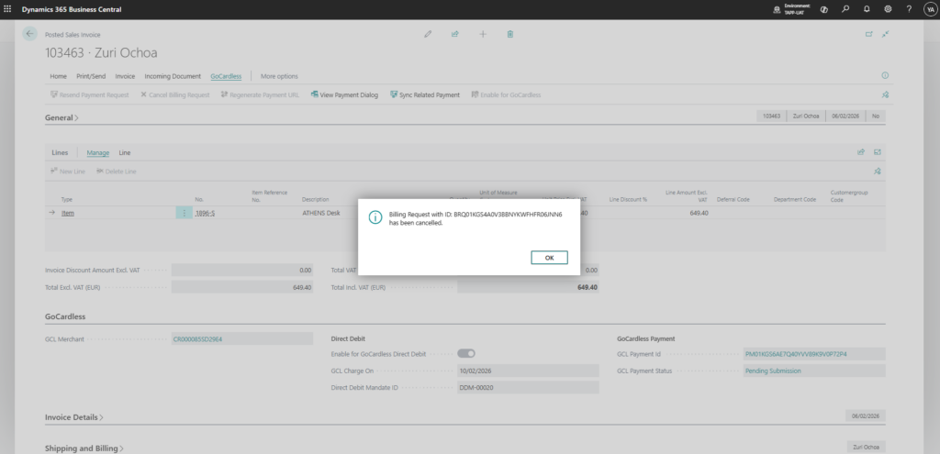Viewport: 940px width, 454px height.
Task: Open the settings gear
Action: (888, 9)
